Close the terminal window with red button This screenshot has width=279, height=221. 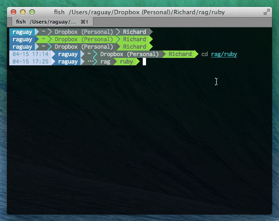pos(13,12)
